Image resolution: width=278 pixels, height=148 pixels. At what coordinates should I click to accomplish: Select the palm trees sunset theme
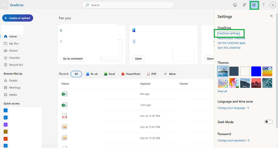click(256, 83)
